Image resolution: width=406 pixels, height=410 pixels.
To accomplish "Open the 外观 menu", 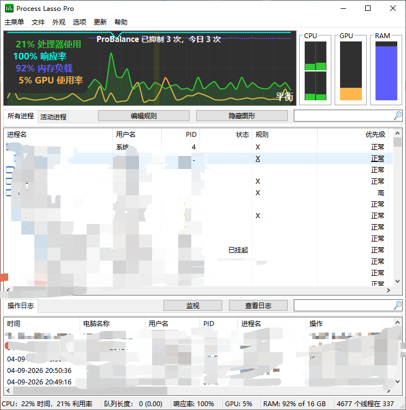I will tap(59, 22).
